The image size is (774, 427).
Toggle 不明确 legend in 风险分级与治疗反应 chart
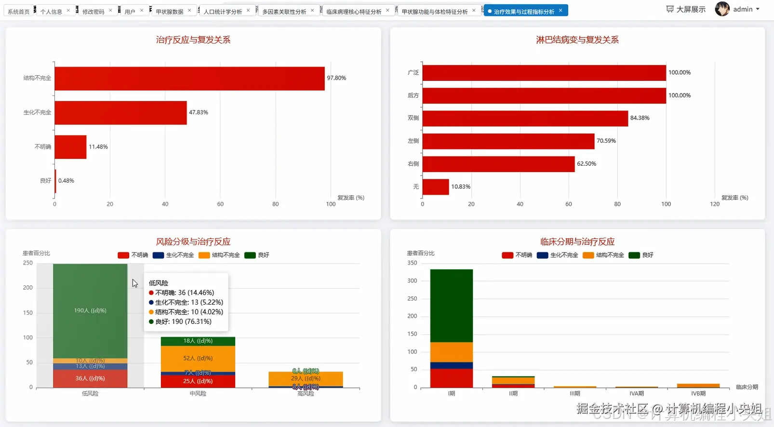[133, 255]
